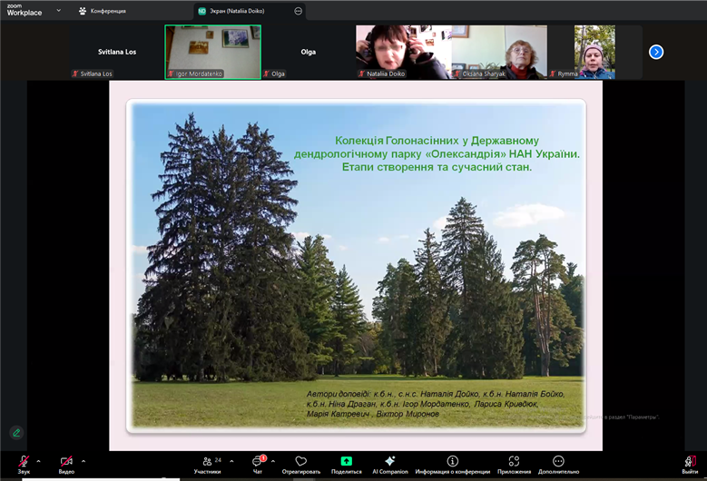
Task: Click the green annotation pencil icon
Action: (16, 433)
